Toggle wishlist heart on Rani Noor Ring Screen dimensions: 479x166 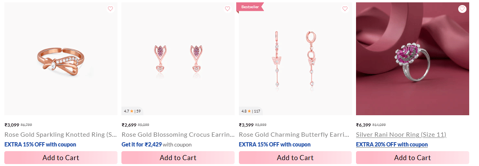pos(462,9)
